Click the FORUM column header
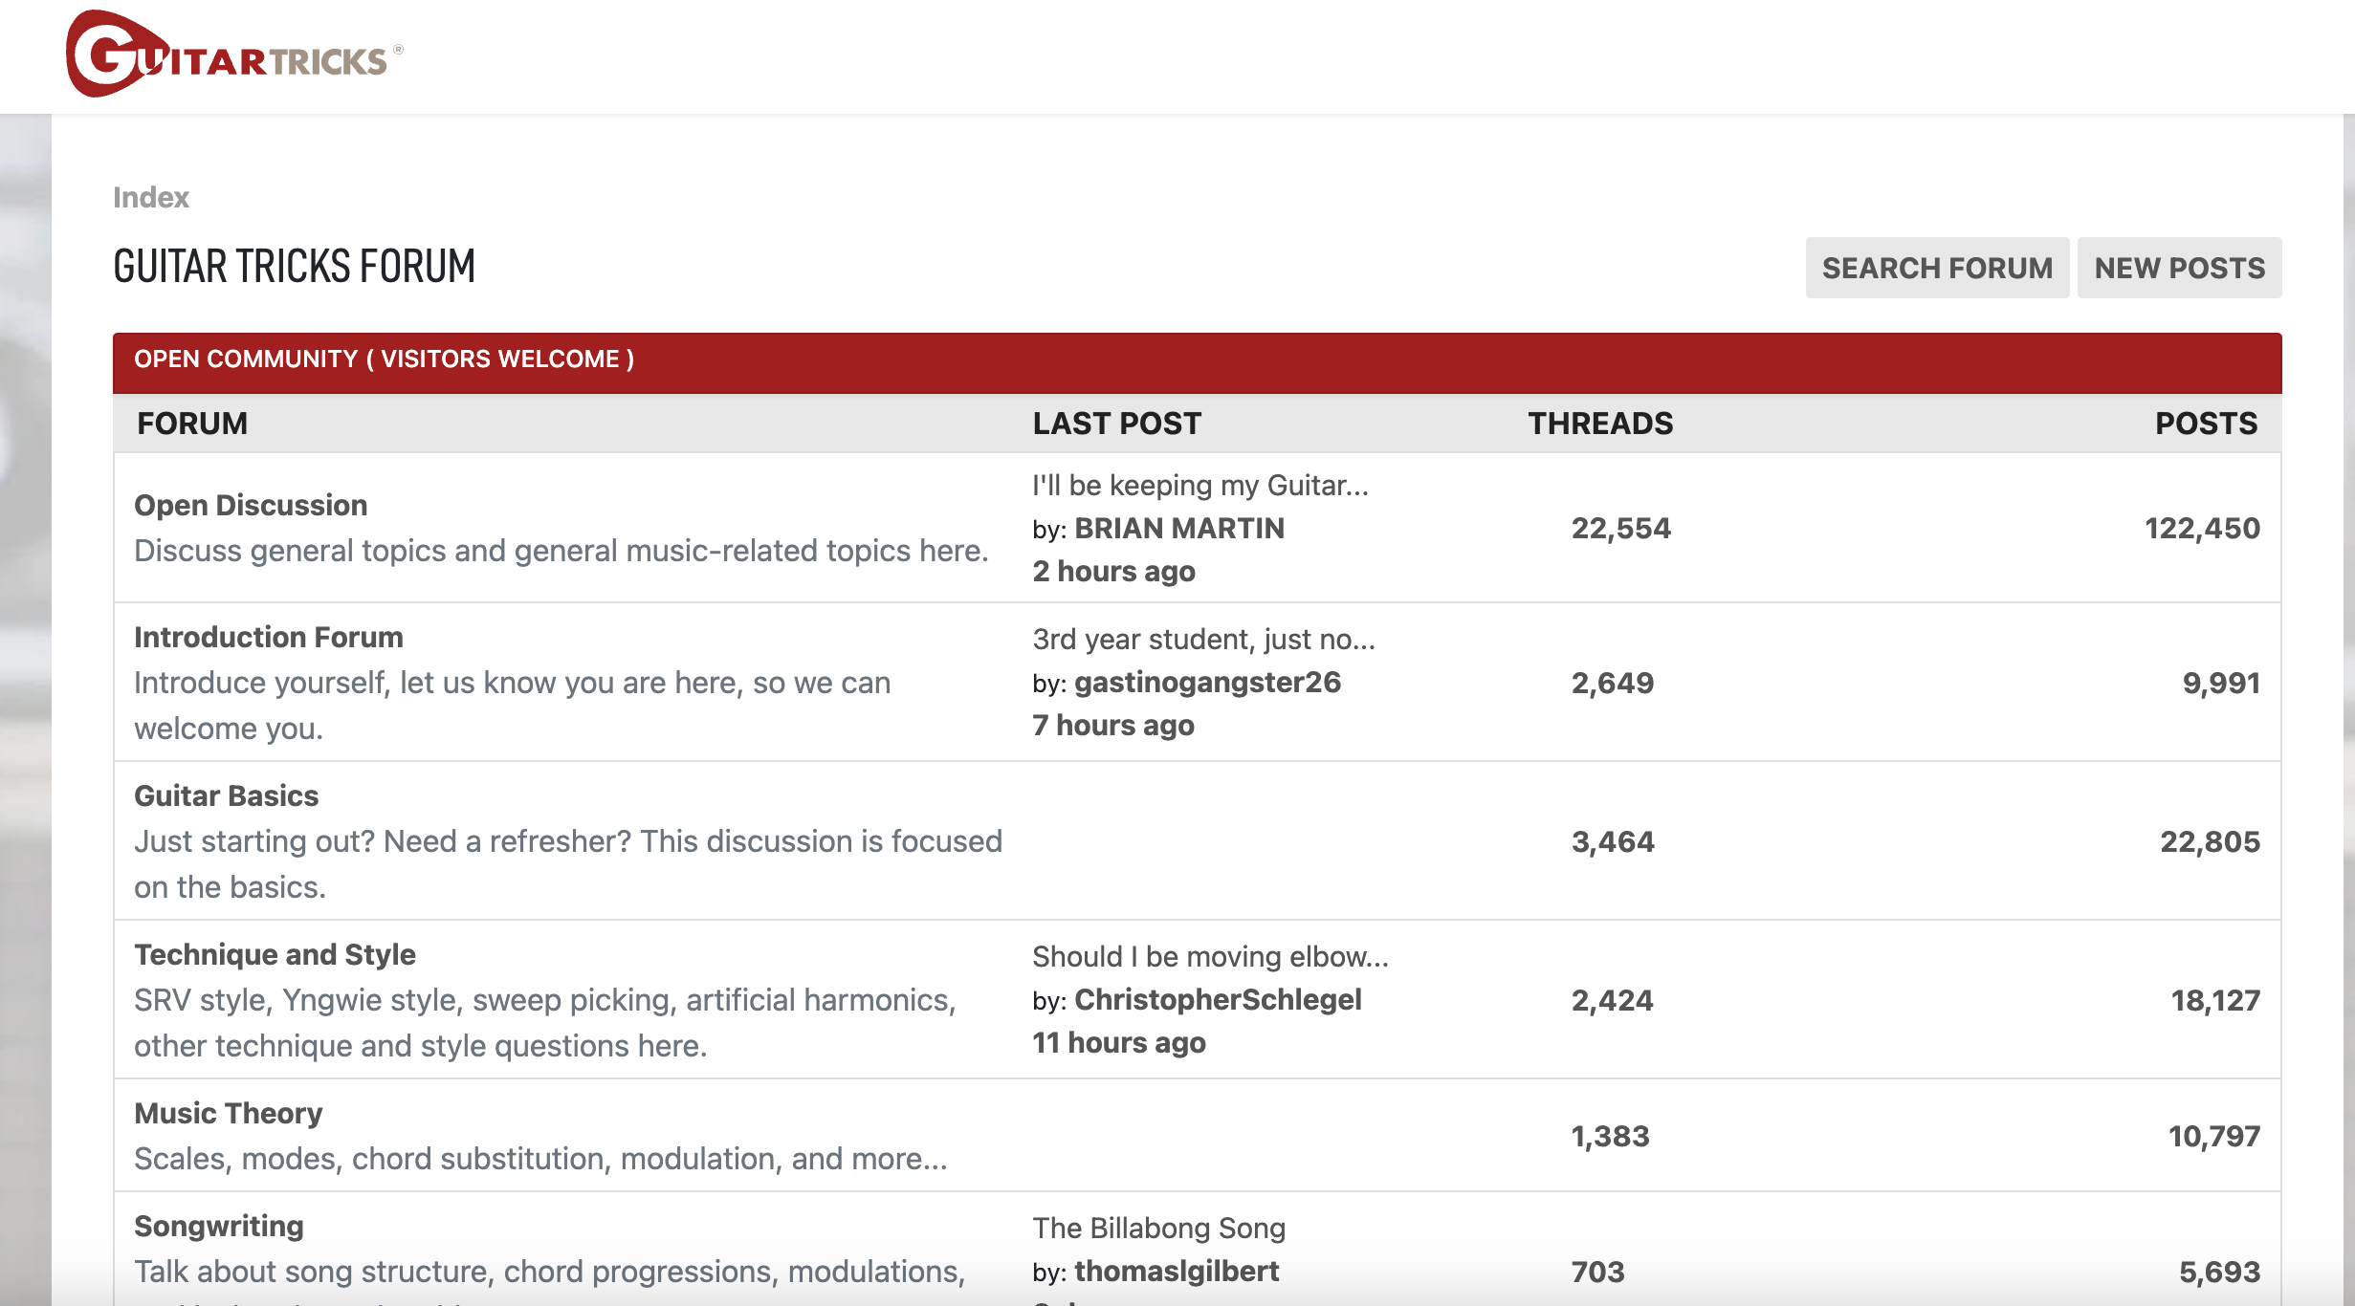The image size is (2355, 1306). [x=192, y=423]
